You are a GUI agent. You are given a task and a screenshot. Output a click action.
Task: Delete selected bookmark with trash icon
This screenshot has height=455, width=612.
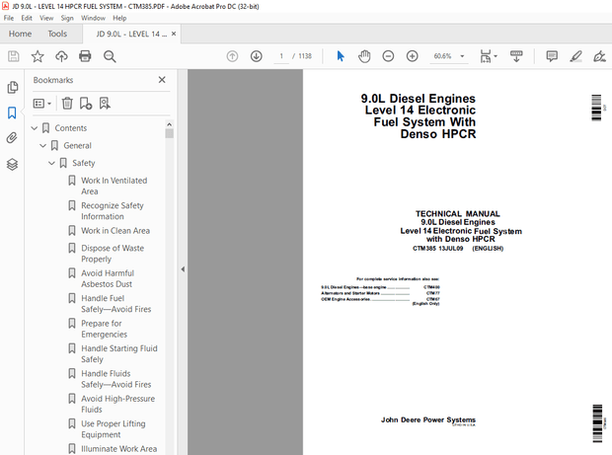click(x=67, y=104)
